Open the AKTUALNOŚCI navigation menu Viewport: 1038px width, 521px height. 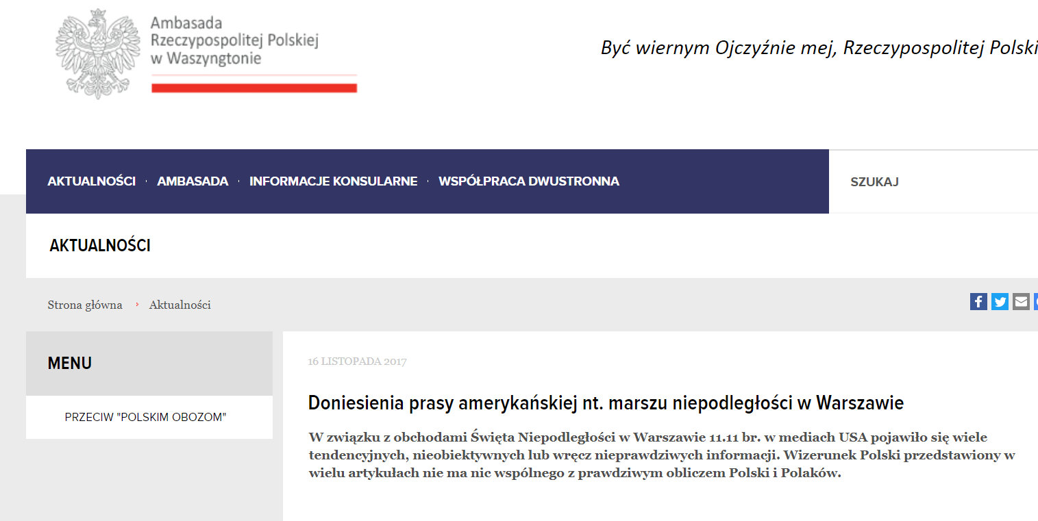pos(92,181)
